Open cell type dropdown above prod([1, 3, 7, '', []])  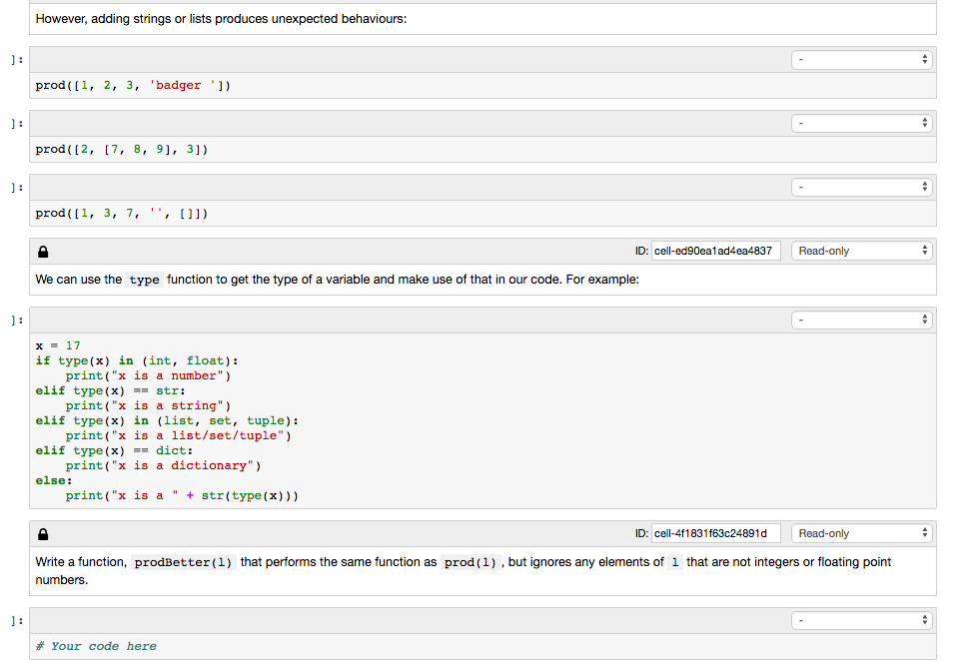pos(861,187)
